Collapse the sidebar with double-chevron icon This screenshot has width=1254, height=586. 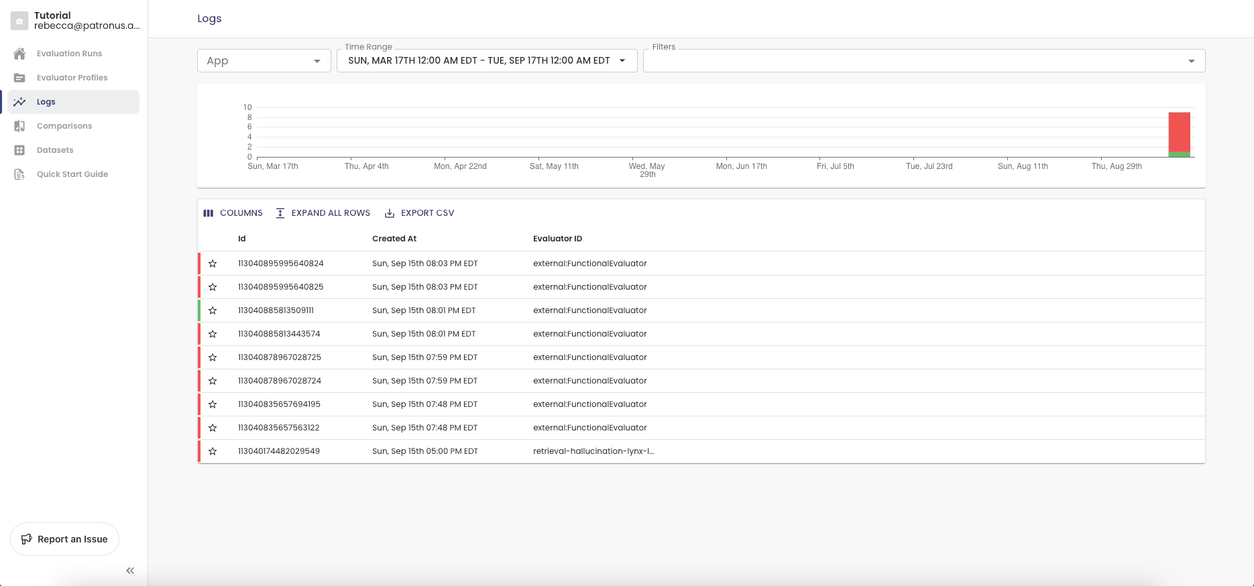pos(130,571)
